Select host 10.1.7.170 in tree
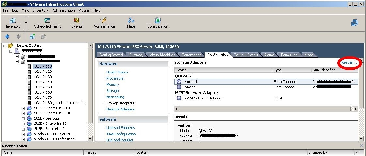The width and height of the screenshot is (366, 156). click(43, 97)
